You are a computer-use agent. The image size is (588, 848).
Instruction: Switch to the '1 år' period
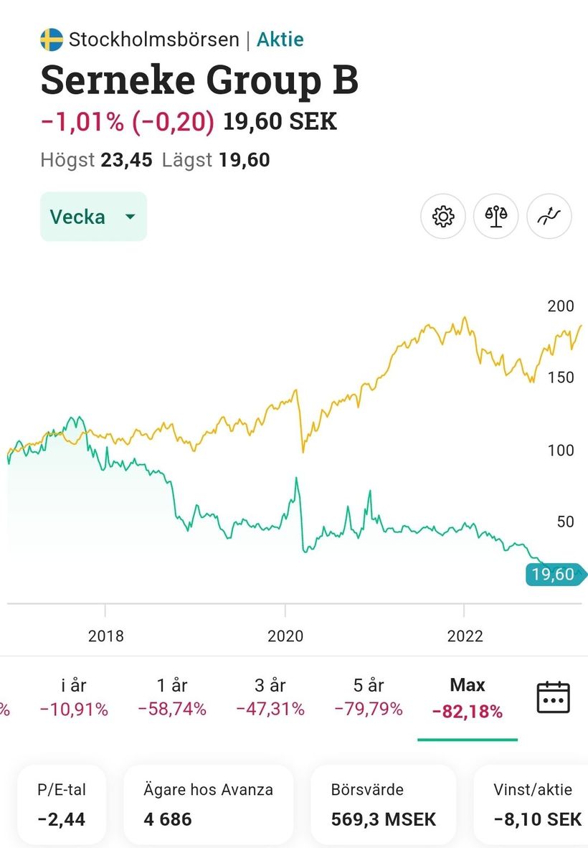point(172,697)
